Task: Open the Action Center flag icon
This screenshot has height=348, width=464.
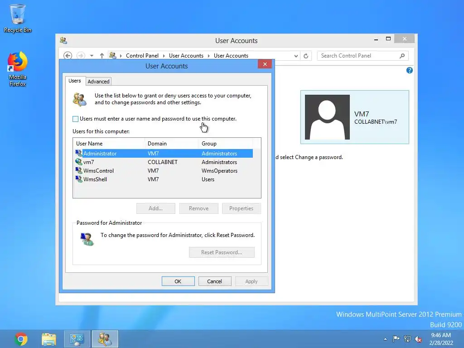Action: 396,339
